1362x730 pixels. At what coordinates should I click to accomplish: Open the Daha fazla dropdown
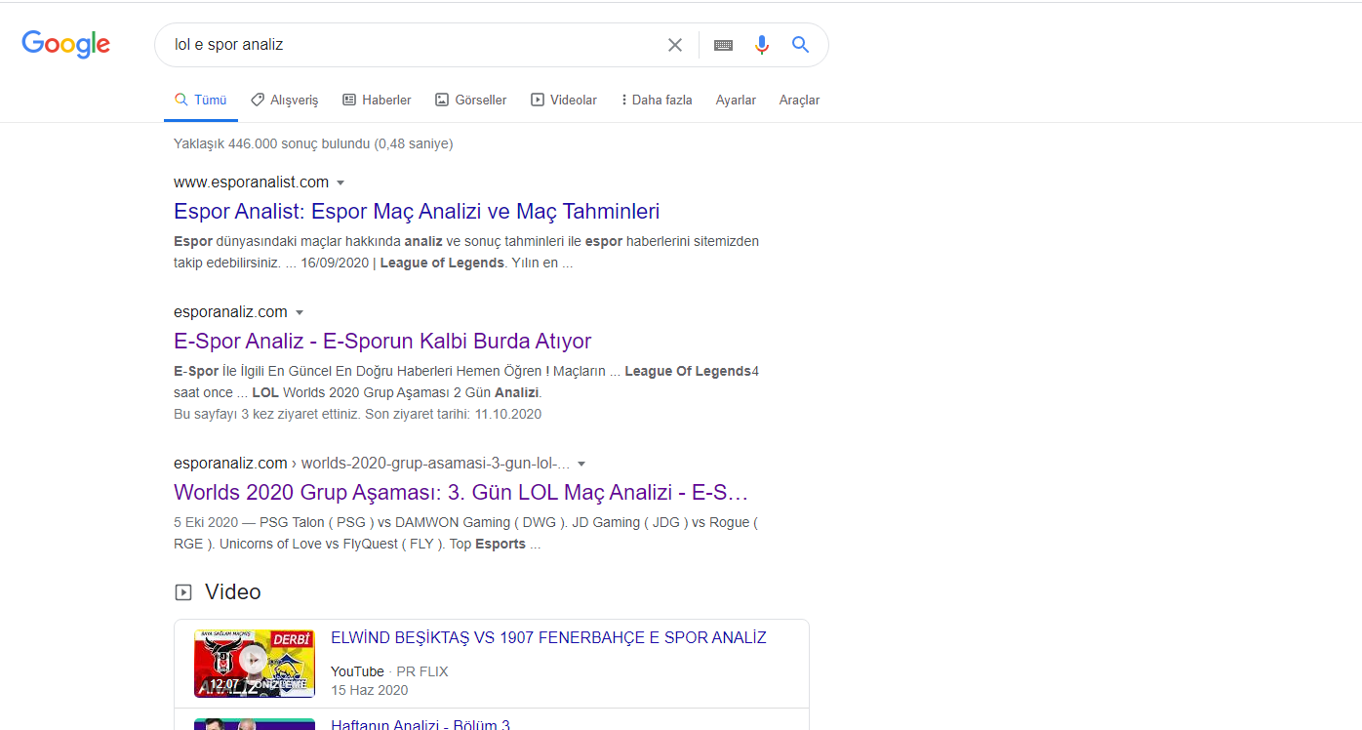(x=656, y=99)
